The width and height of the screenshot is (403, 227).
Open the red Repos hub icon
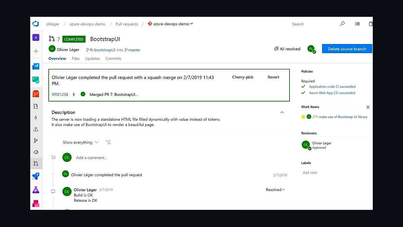pyautogui.click(x=36, y=94)
